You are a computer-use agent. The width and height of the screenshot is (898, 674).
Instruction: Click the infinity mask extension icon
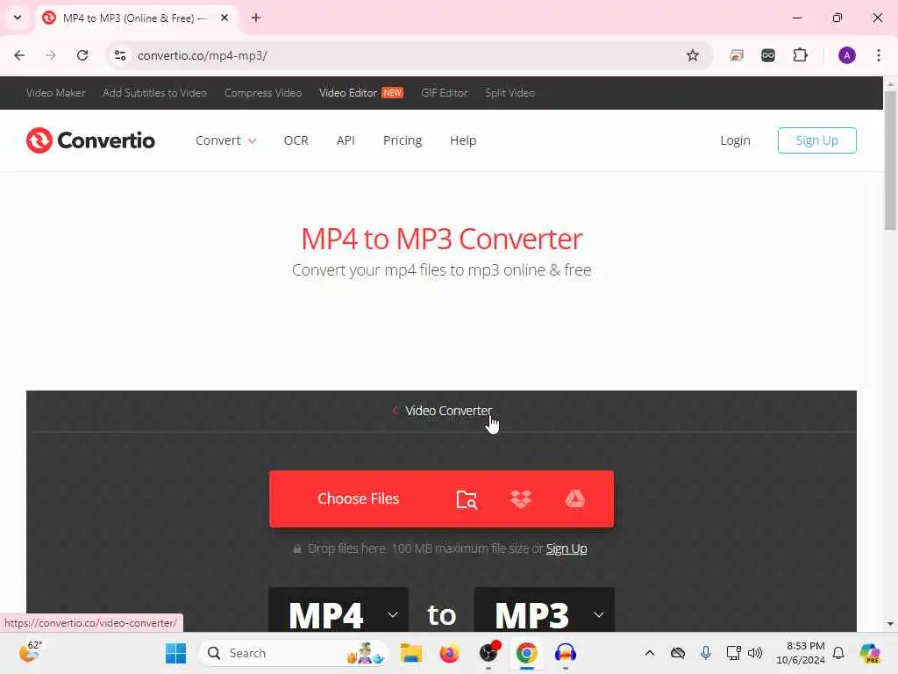pyautogui.click(x=768, y=55)
